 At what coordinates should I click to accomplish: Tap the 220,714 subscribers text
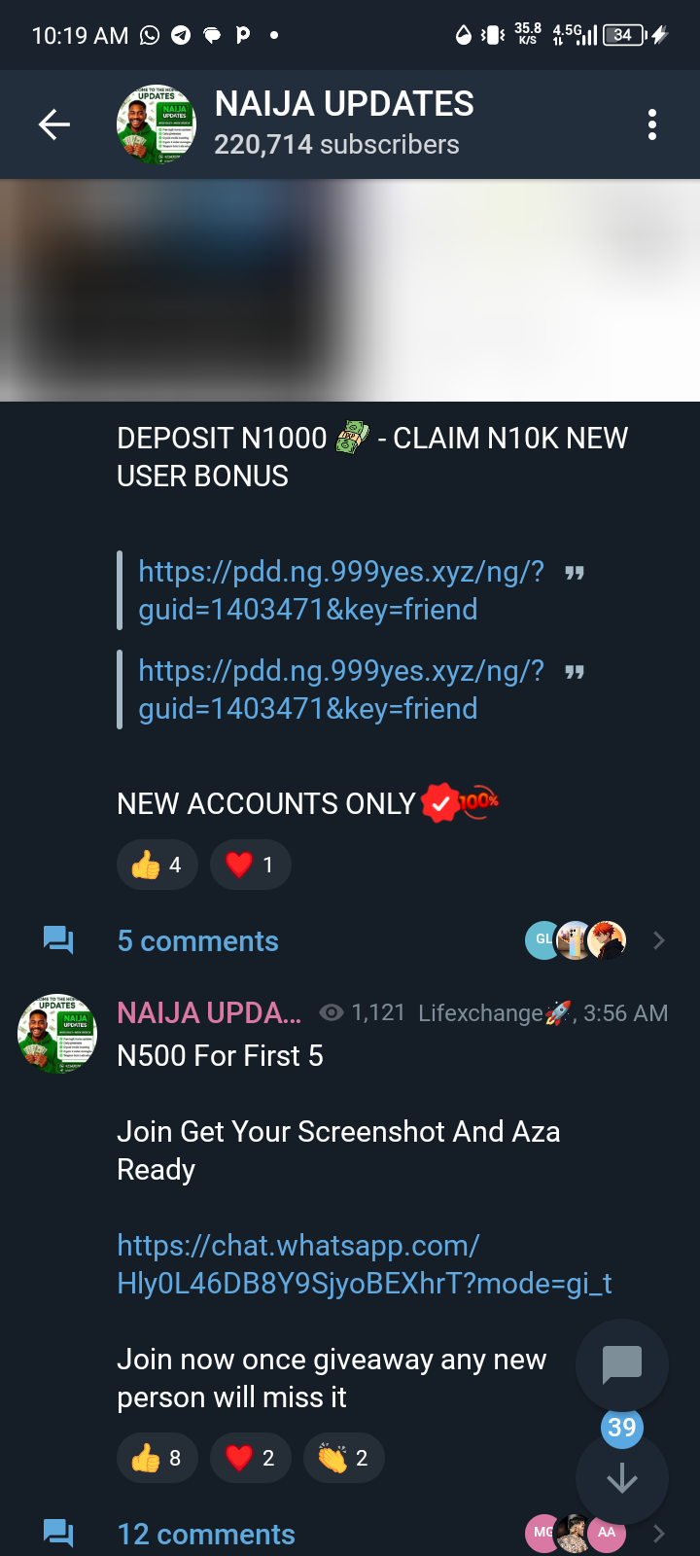[x=336, y=145]
